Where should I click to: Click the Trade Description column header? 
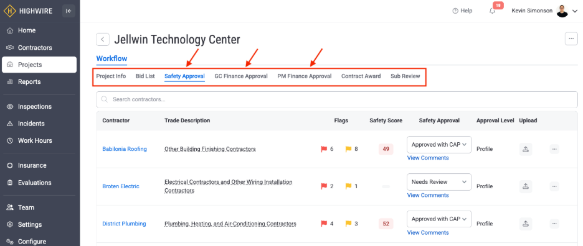pyautogui.click(x=187, y=121)
